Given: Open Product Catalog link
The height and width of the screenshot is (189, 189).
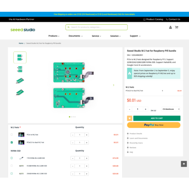Looking at the screenshot, I should click(153, 19).
